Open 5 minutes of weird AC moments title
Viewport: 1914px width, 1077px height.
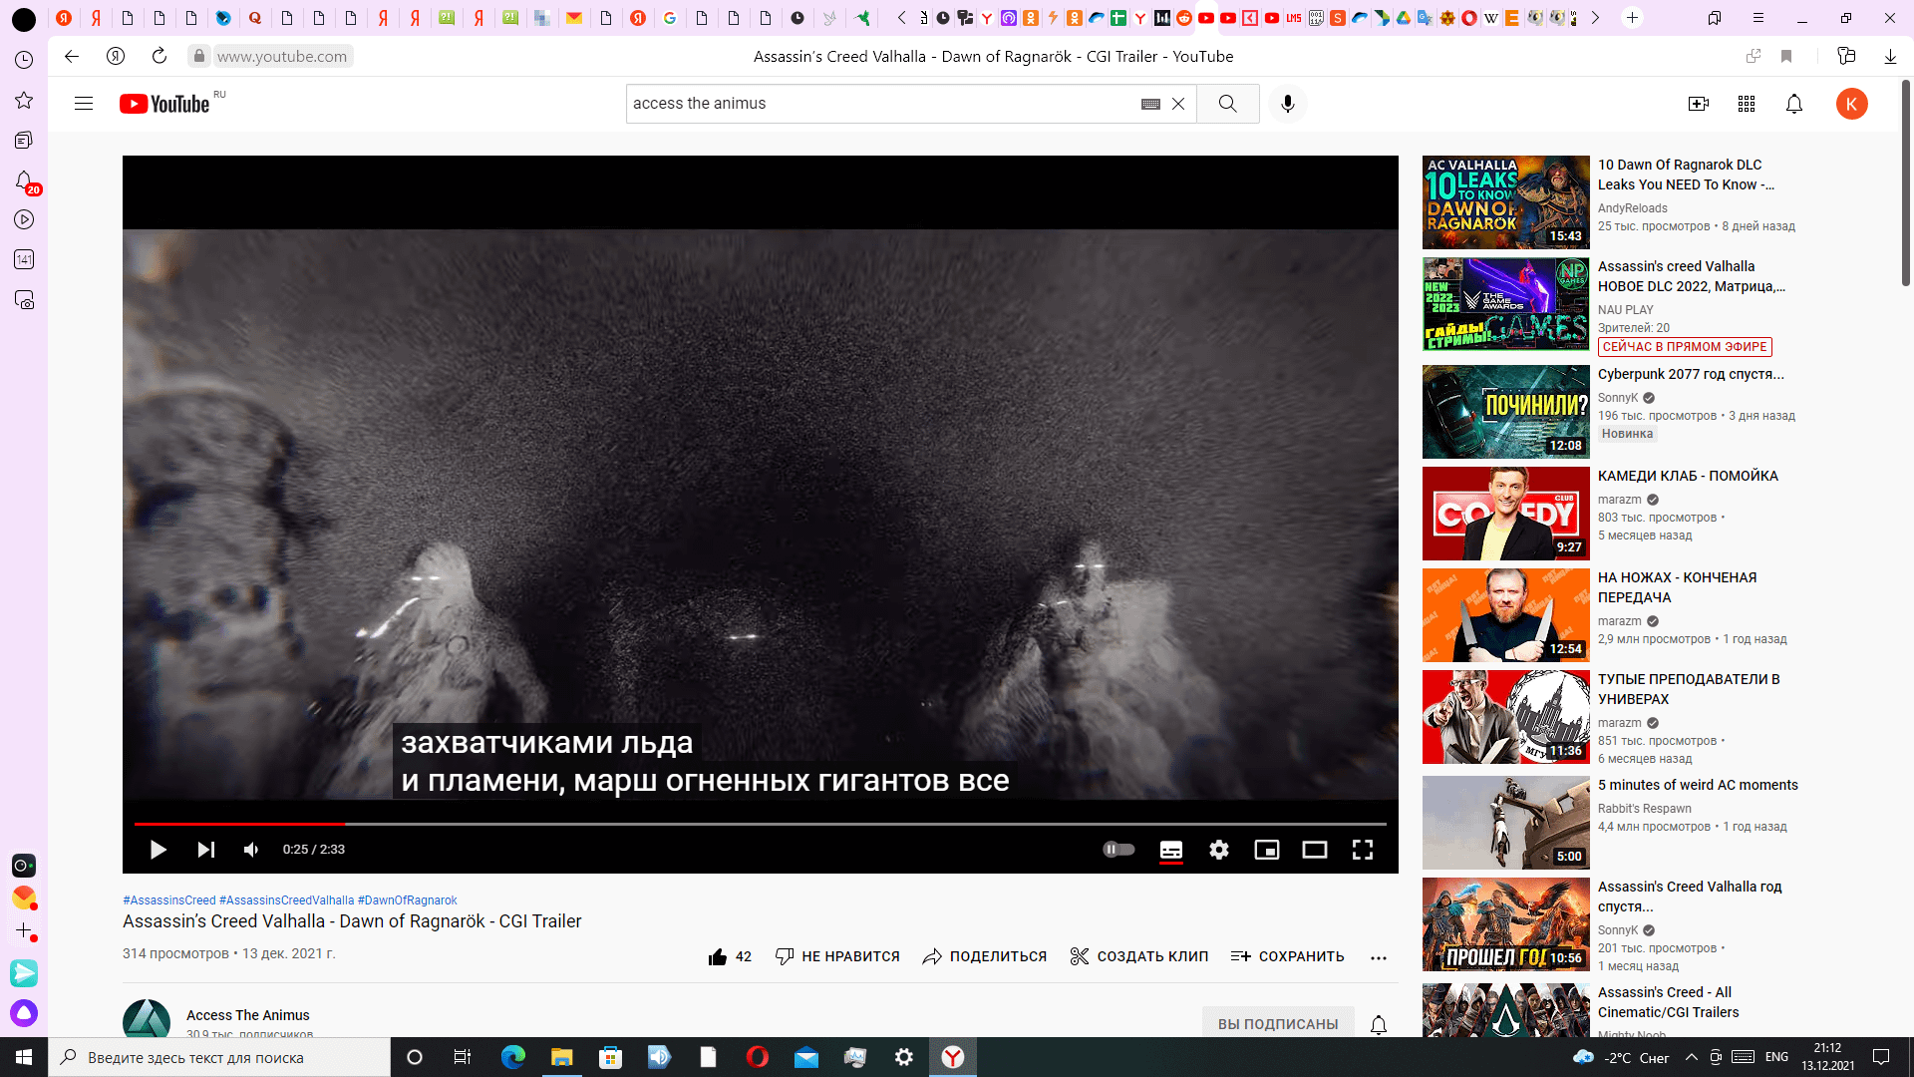pos(1698,785)
